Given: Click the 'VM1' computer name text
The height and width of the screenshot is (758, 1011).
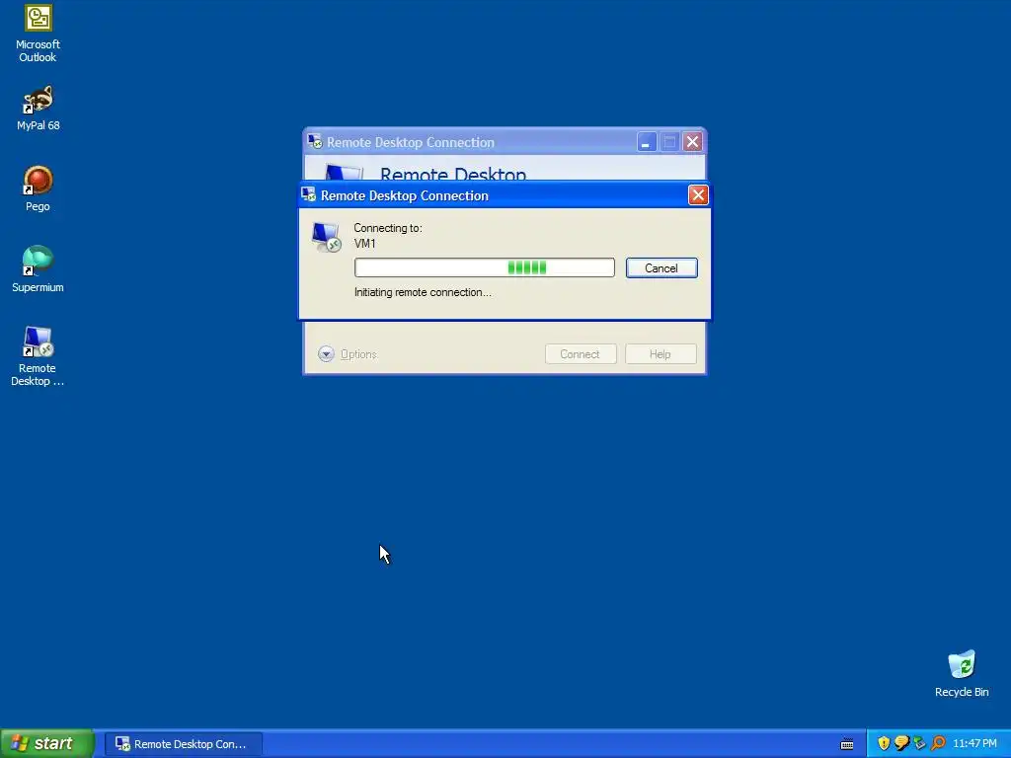Looking at the screenshot, I should pos(364,244).
